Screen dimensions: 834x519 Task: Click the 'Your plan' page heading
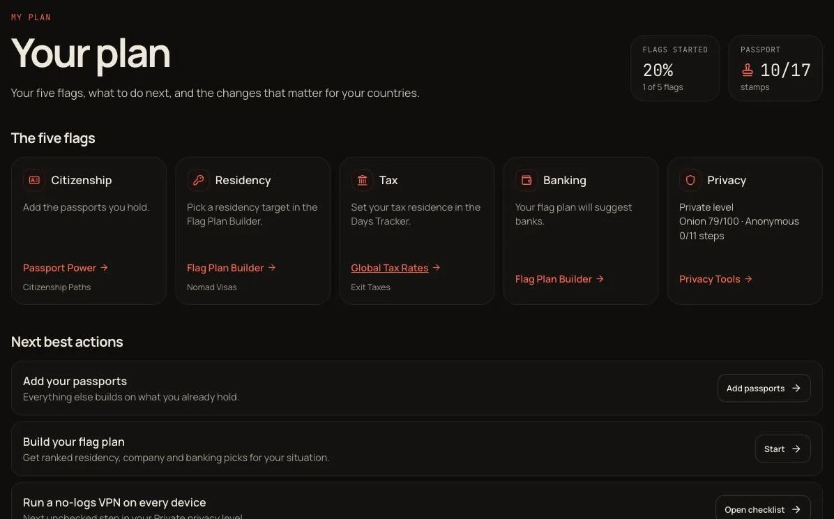click(x=91, y=53)
